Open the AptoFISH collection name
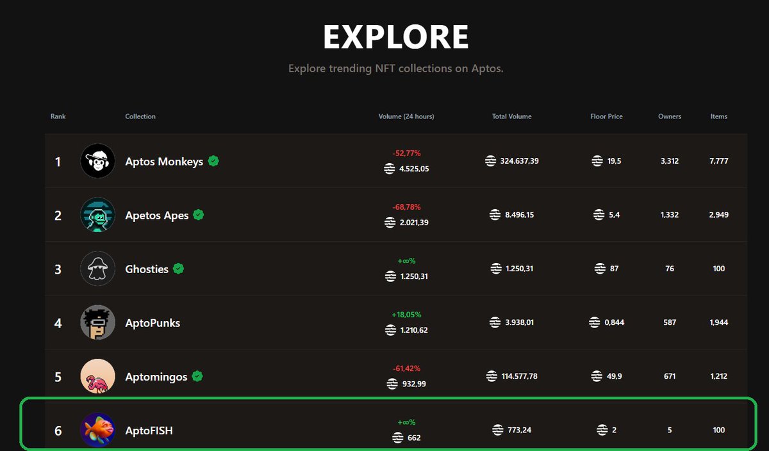This screenshot has width=769, height=451. click(x=149, y=431)
